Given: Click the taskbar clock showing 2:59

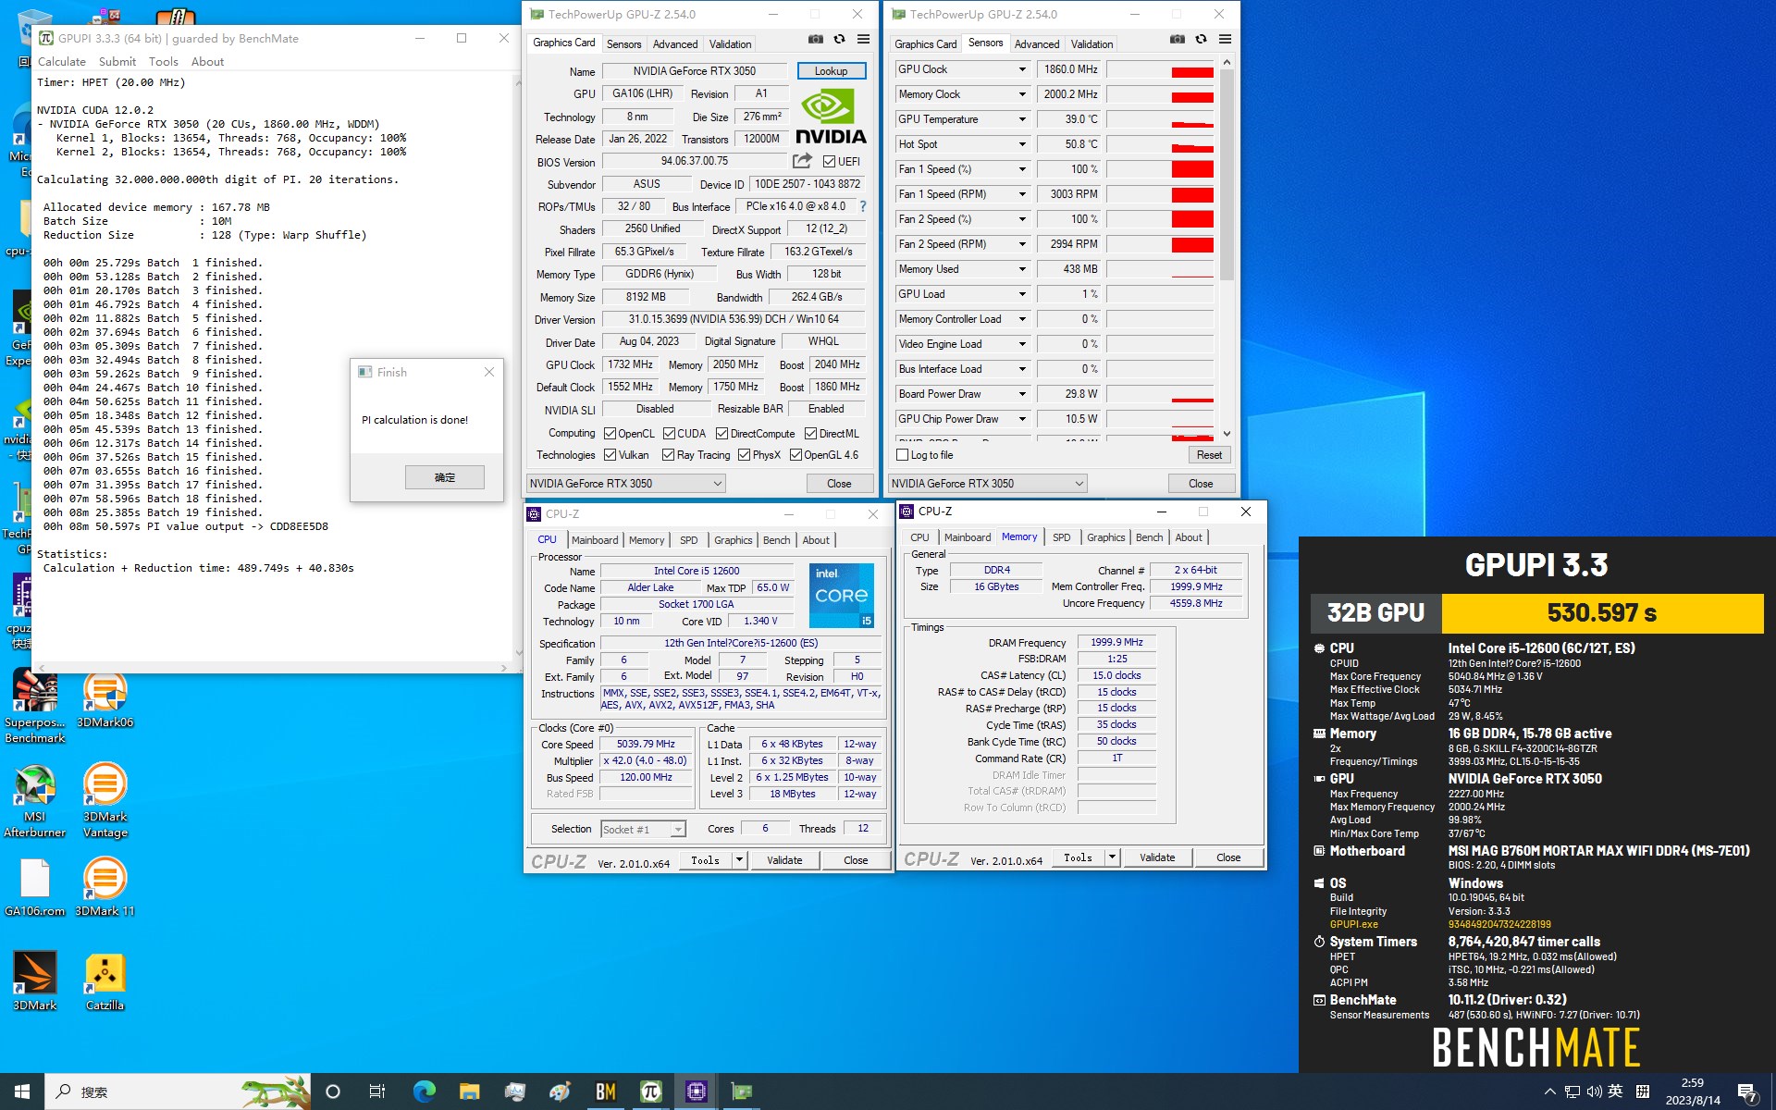Looking at the screenshot, I should pyautogui.click(x=1693, y=1091).
